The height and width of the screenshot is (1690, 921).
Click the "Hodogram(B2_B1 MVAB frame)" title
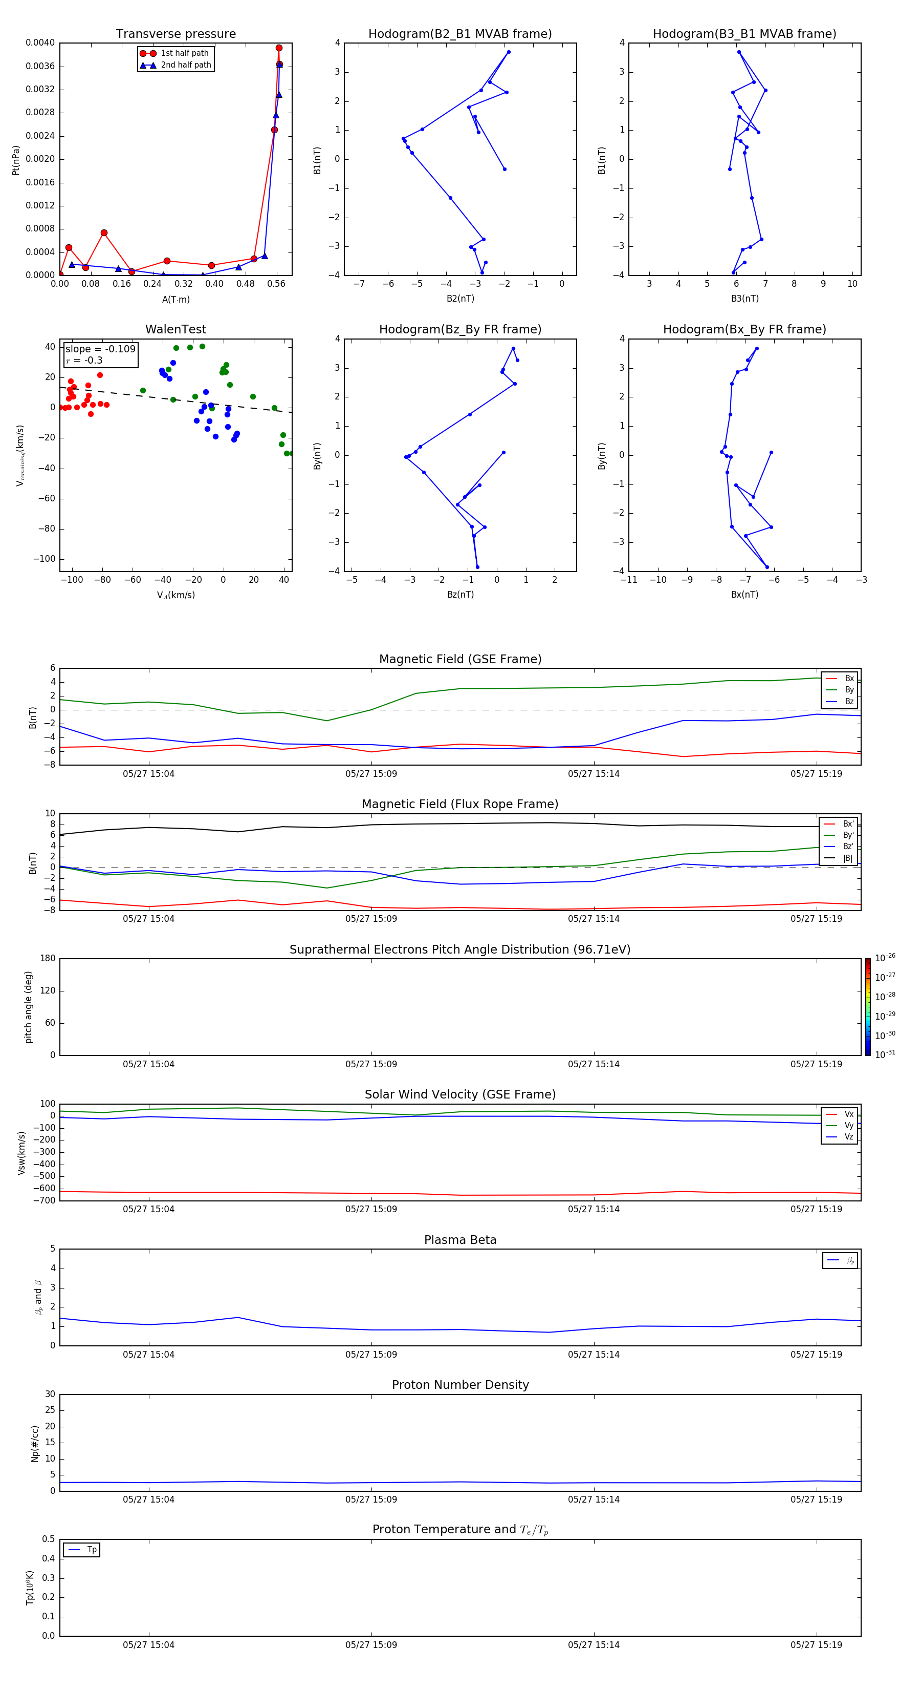coord(460,34)
